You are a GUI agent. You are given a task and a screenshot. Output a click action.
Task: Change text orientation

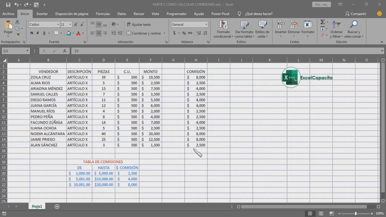coord(114,24)
